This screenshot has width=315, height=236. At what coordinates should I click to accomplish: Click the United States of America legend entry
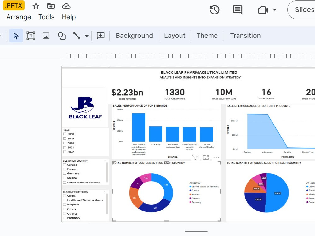[204, 186]
